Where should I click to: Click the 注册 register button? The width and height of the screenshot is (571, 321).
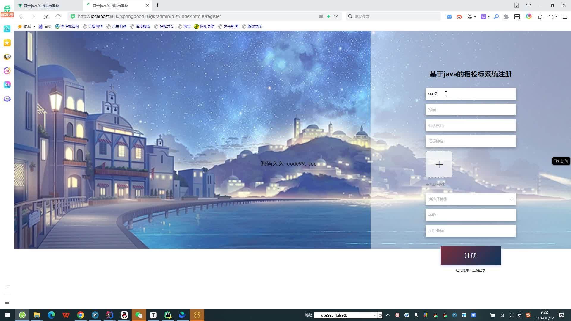[x=470, y=255]
